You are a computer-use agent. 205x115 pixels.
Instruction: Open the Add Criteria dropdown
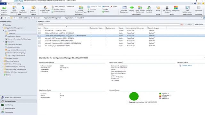point(200,25)
